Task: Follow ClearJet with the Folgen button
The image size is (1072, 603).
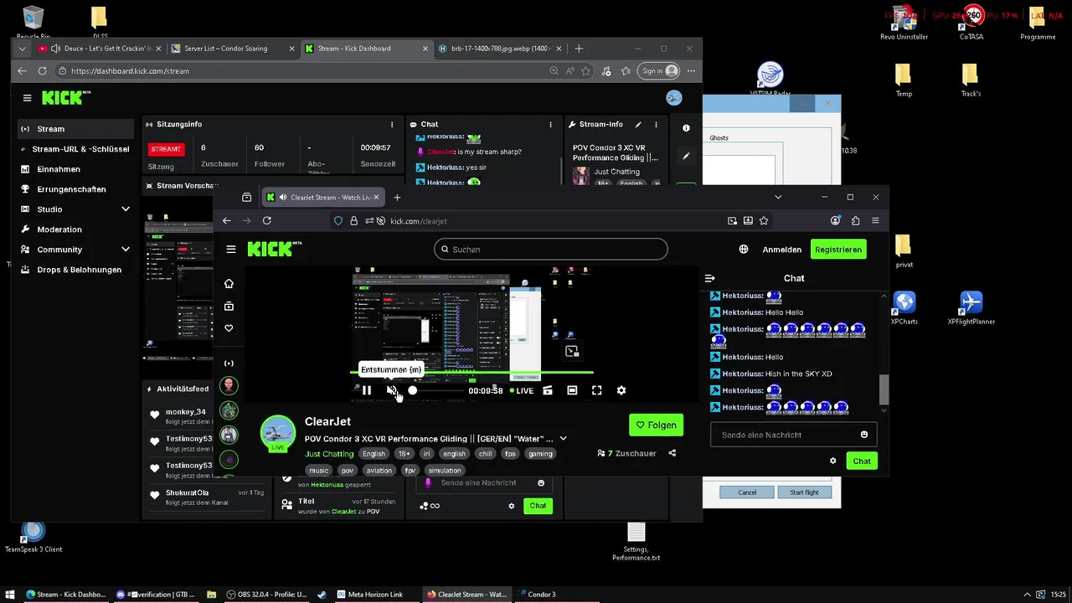Action: [656, 425]
